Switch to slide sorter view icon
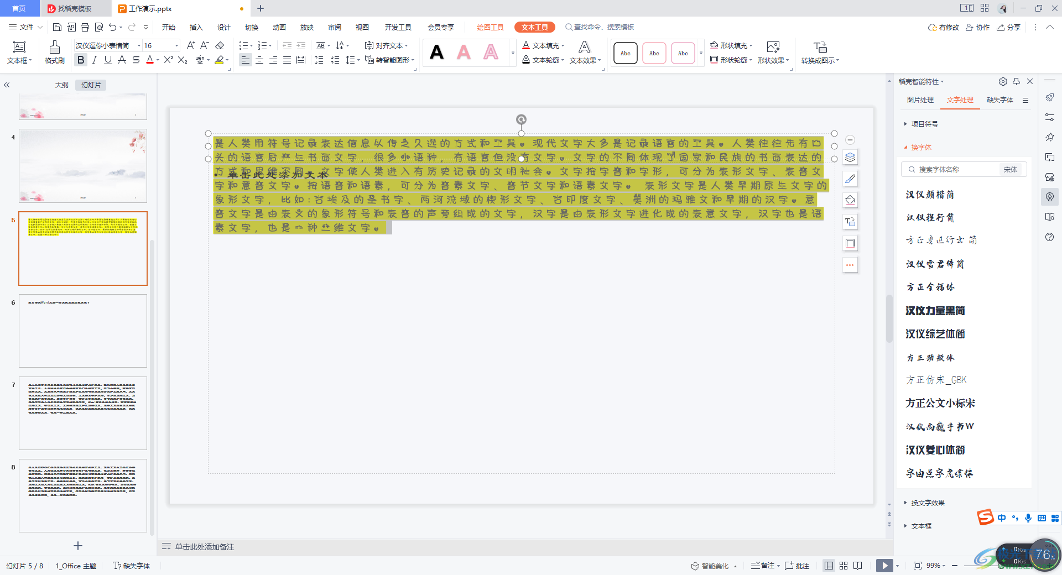The width and height of the screenshot is (1062, 575). click(x=844, y=566)
